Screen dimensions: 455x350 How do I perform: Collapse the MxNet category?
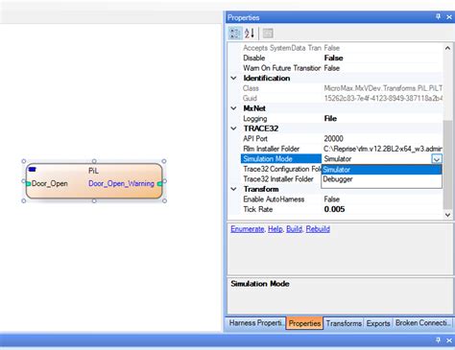(x=234, y=108)
